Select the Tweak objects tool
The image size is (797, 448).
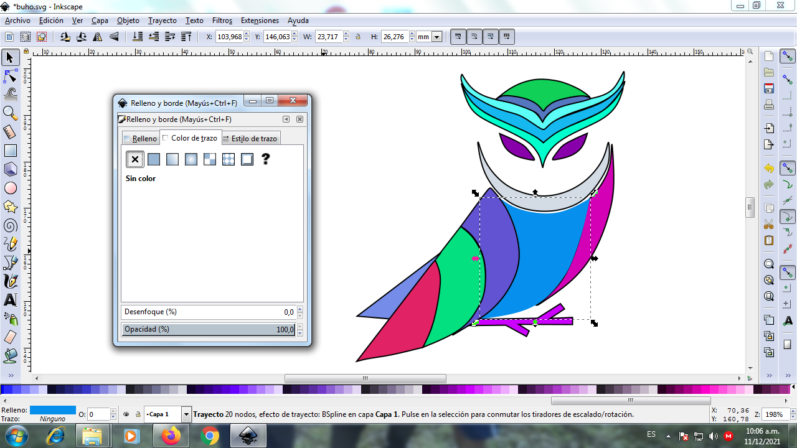tap(10, 95)
